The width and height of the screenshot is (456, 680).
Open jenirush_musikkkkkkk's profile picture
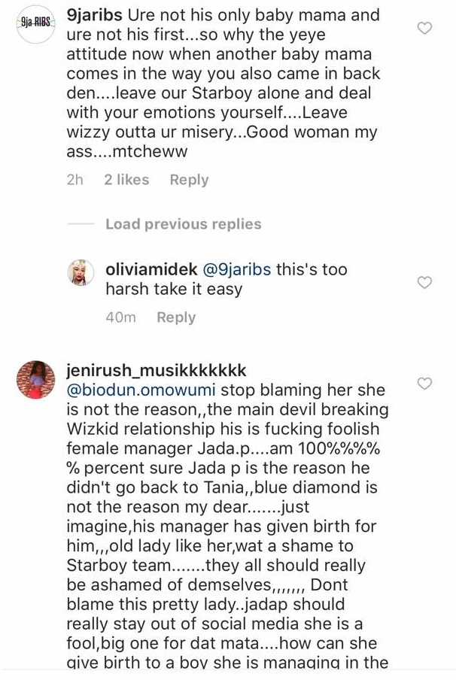click(x=35, y=380)
